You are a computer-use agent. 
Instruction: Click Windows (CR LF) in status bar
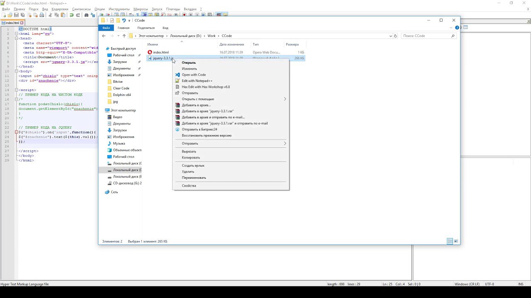pos(467,284)
